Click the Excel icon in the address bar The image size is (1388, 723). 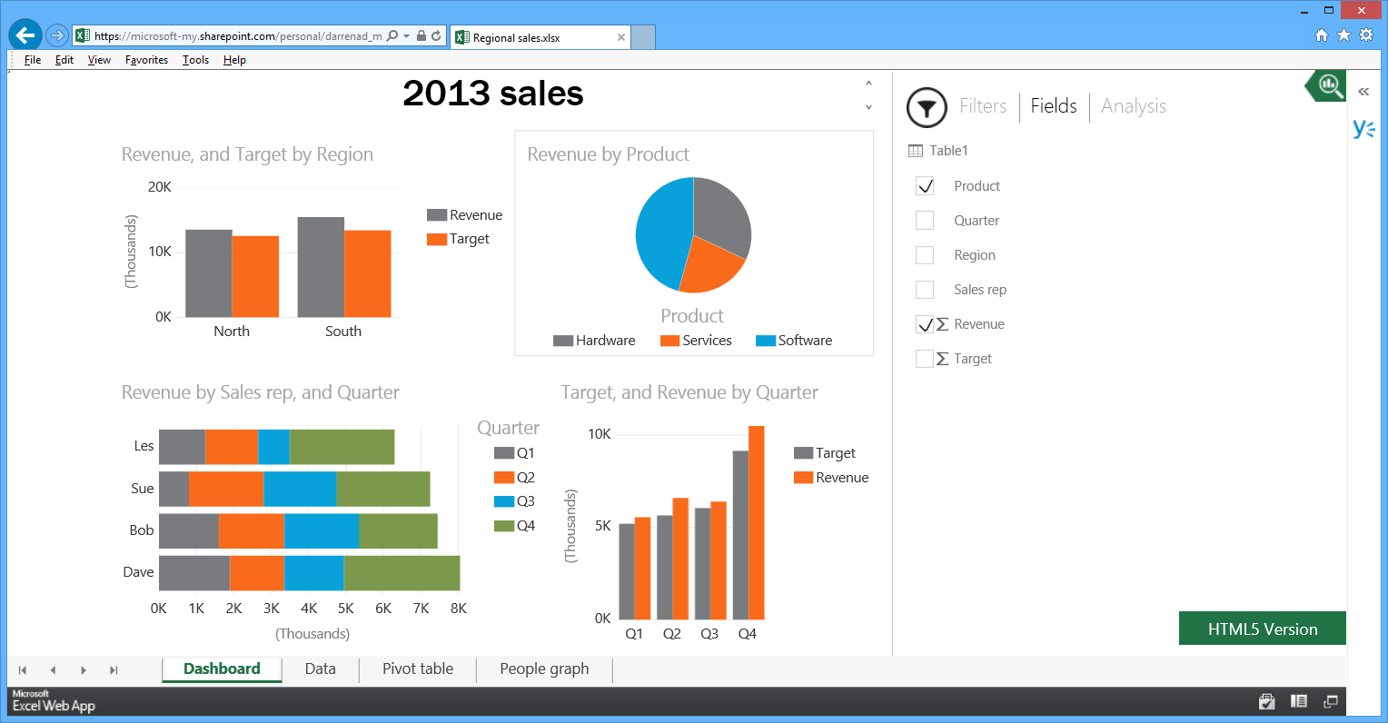point(82,36)
